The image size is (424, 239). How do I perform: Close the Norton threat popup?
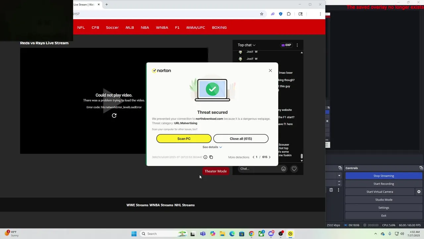(270, 70)
